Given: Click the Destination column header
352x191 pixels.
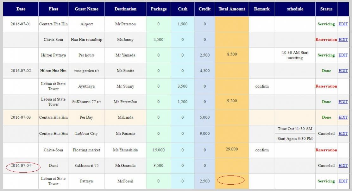Looking at the screenshot, I should [x=125, y=9].
